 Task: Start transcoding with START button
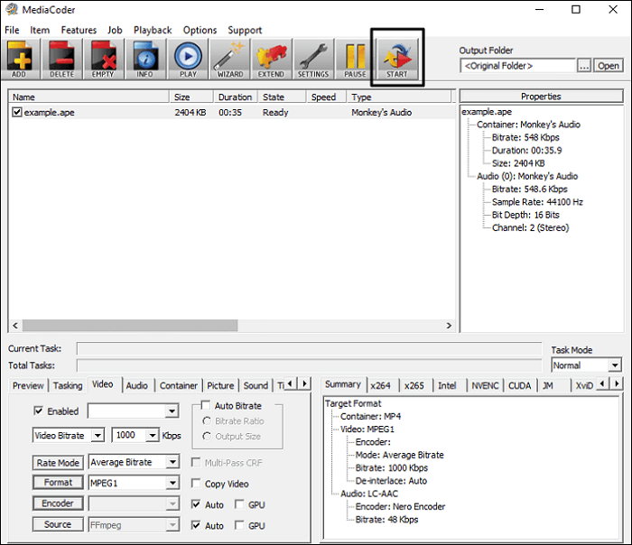tap(397, 60)
